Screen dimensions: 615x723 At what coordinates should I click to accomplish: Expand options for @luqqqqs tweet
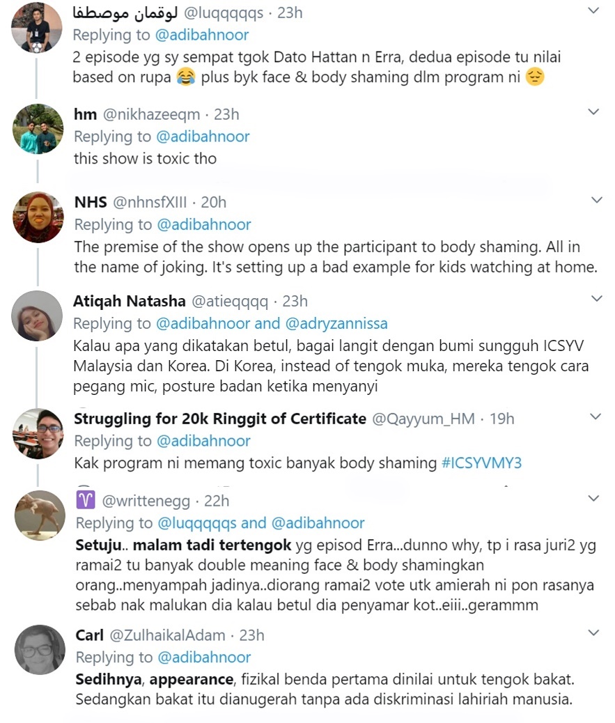point(594,10)
